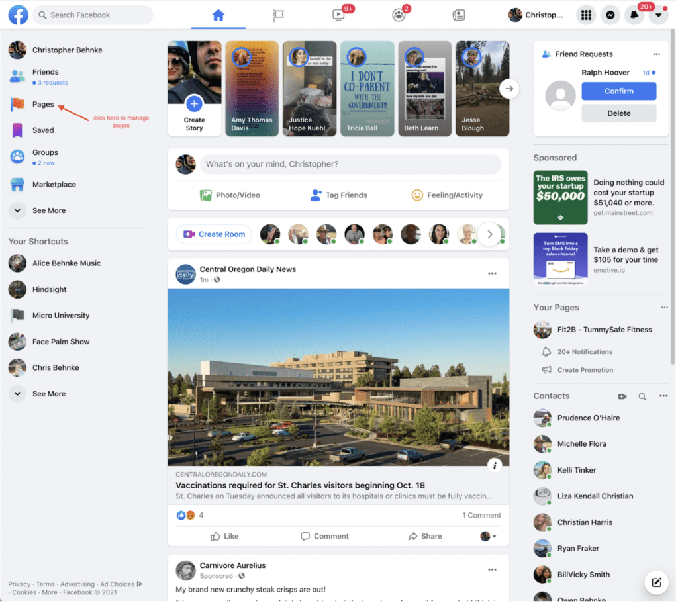Image resolution: width=678 pixels, height=603 pixels.
Task: Click the search contacts magnifier icon
Action: pos(642,396)
